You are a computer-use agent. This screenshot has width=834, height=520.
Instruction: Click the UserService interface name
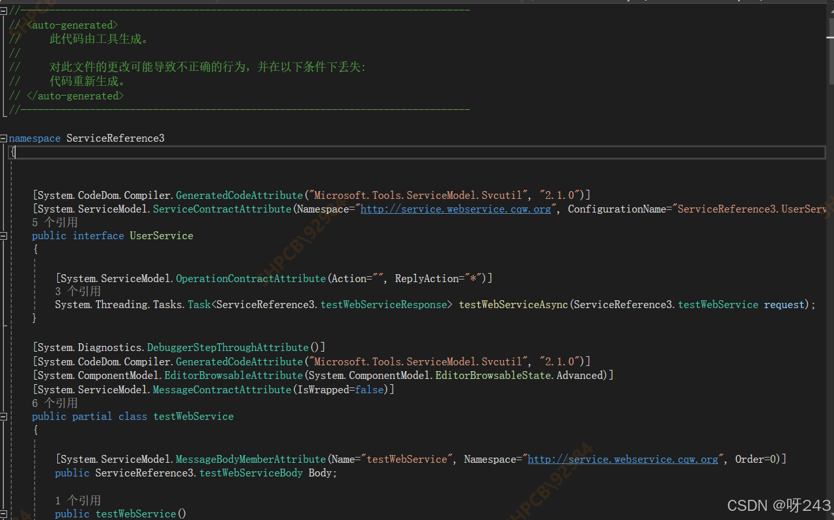pos(161,236)
